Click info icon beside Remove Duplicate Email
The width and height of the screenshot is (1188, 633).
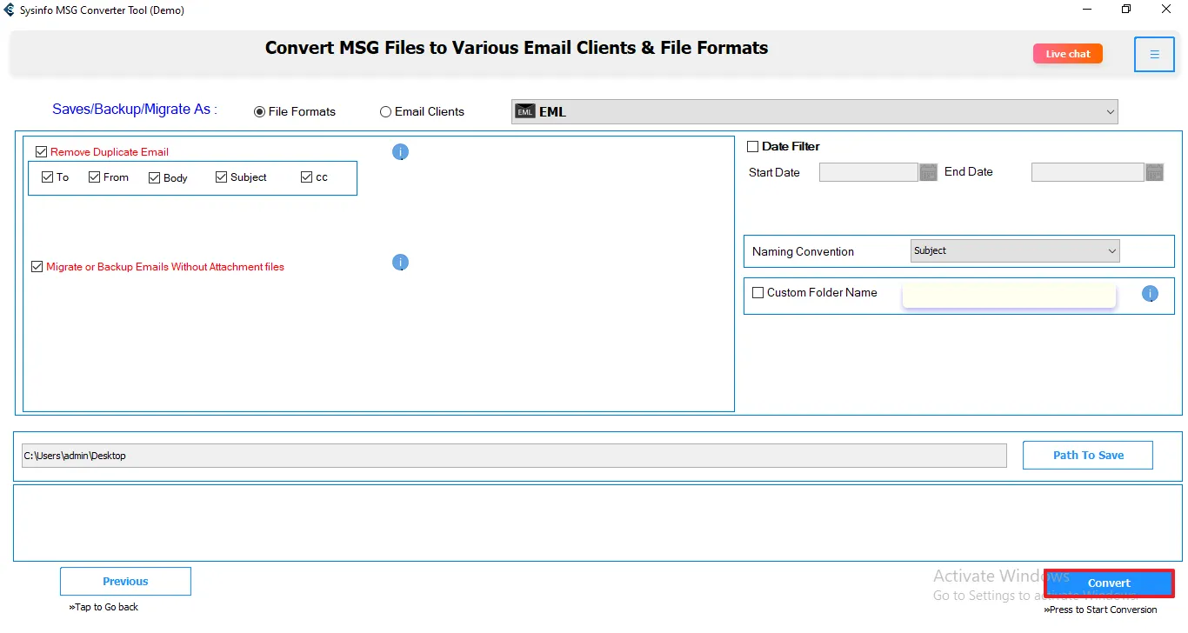(400, 152)
